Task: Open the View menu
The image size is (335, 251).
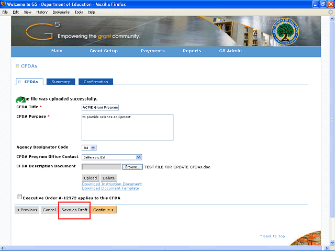Action: (x=27, y=12)
